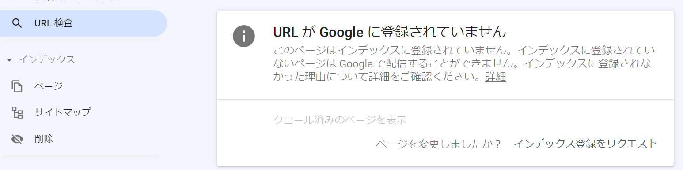Click the インデックス section heading
This screenshot has height=170, width=683.
click(x=46, y=60)
